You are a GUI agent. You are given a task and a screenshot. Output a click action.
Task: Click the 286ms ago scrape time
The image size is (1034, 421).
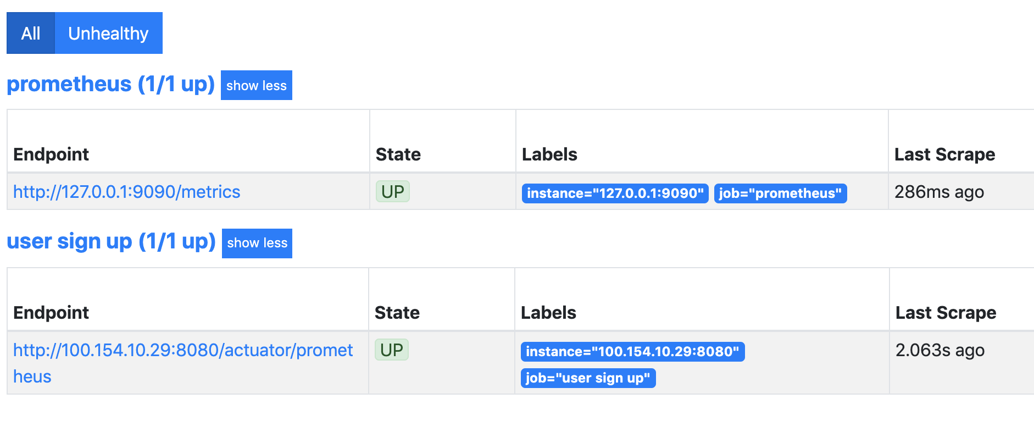tap(939, 192)
